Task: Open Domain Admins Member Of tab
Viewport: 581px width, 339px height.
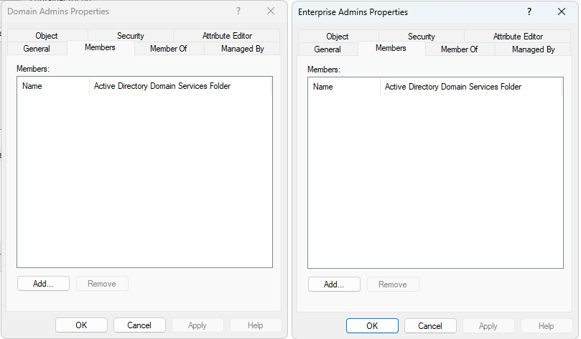Action: 169,49
